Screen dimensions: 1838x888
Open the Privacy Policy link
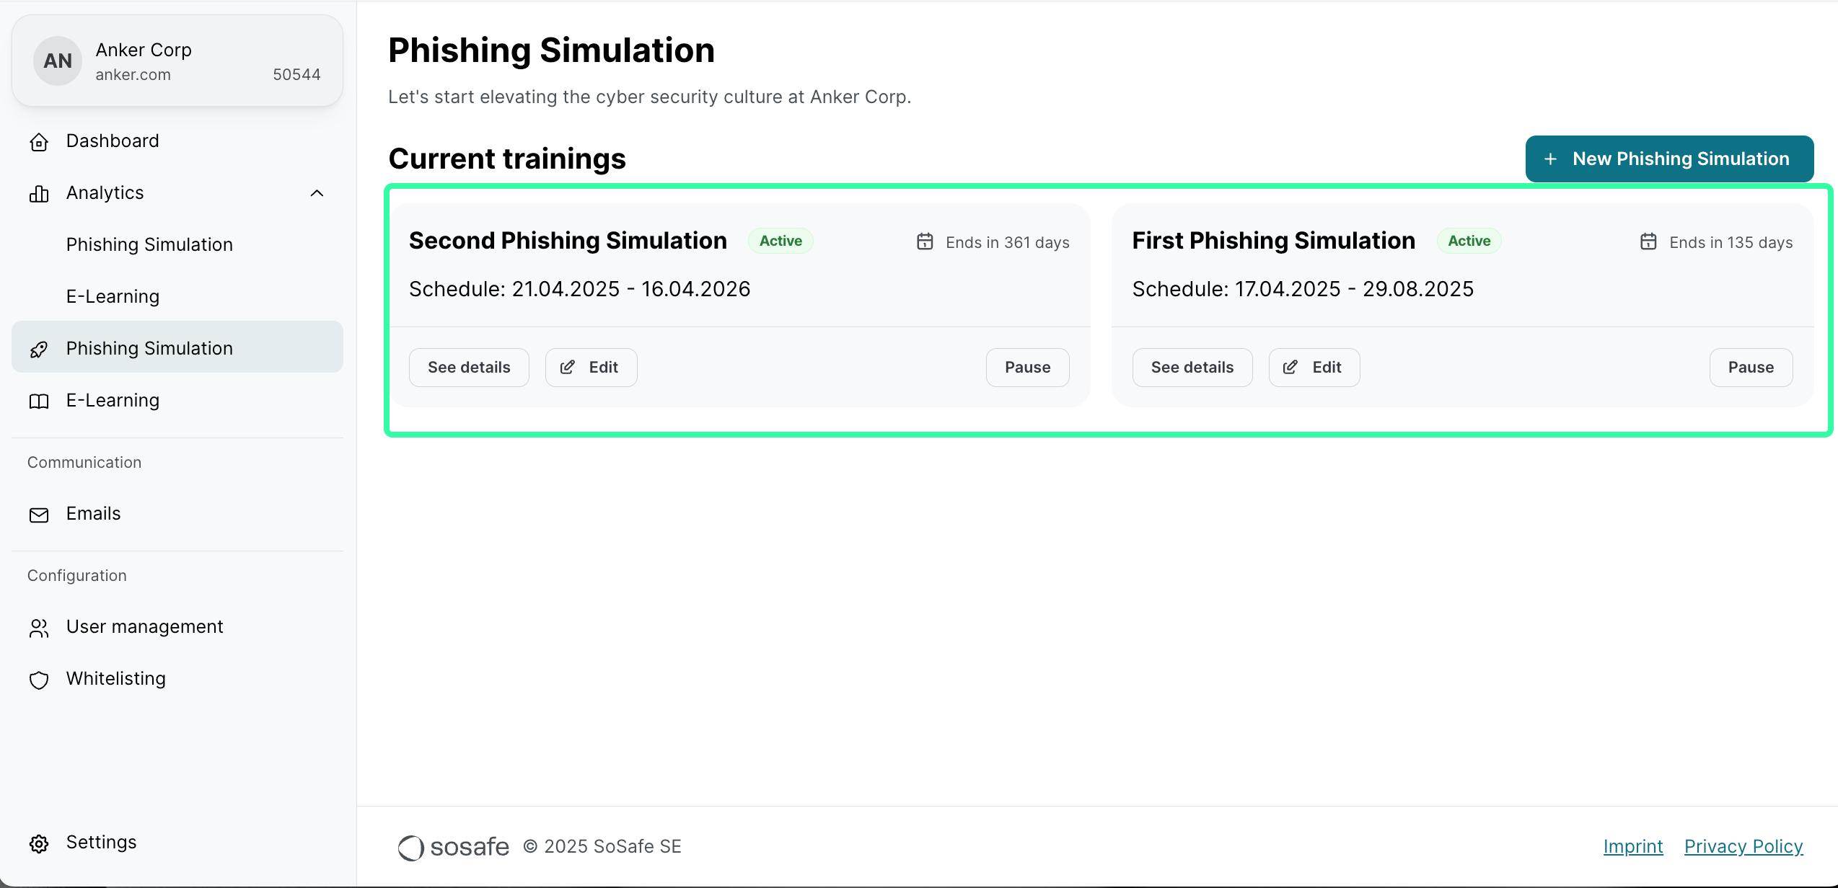[x=1743, y=846]
